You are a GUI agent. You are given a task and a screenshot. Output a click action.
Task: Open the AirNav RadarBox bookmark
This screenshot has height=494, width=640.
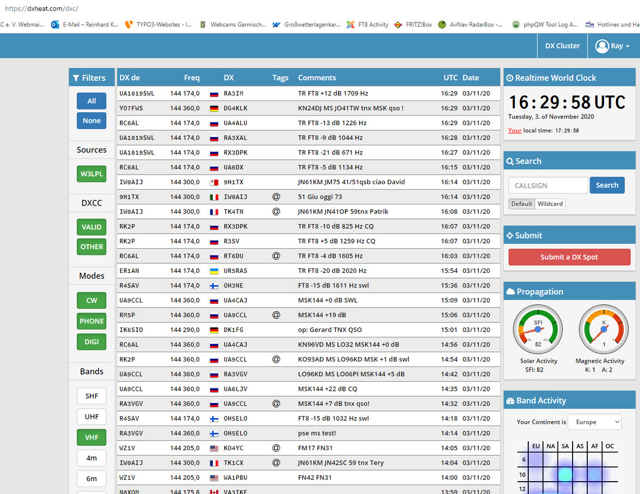tap(470, 25)
